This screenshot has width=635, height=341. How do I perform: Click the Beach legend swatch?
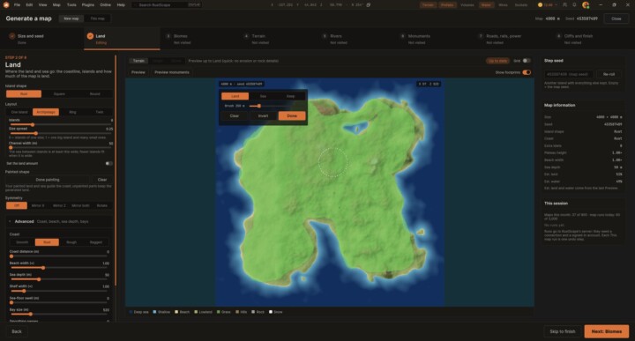pos(176,312)
